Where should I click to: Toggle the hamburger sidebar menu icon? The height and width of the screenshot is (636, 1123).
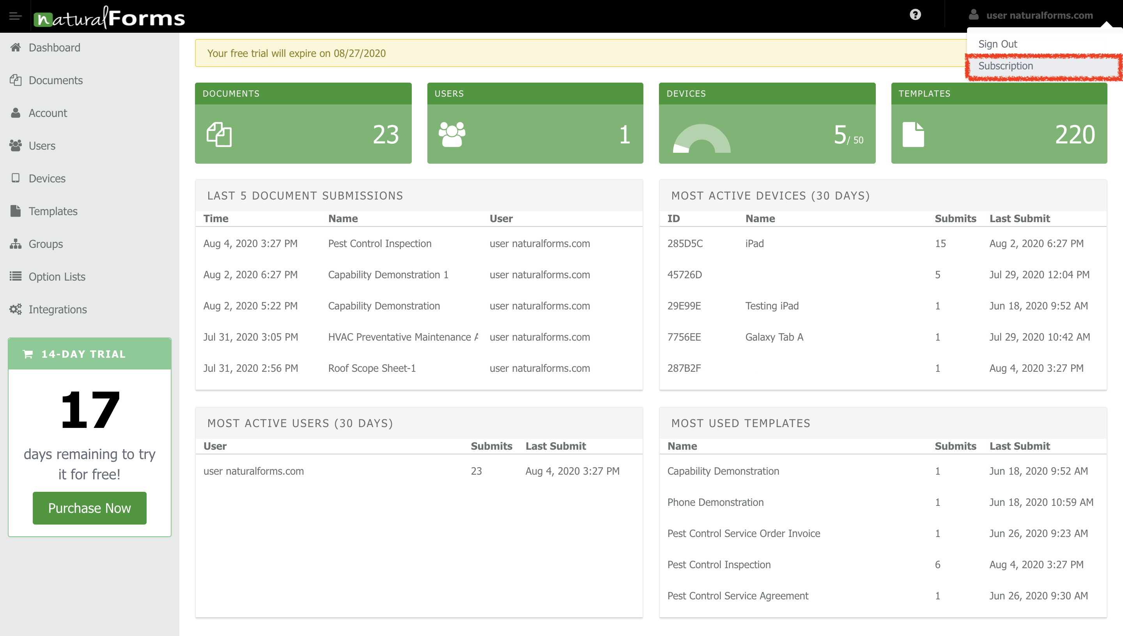pyautogui.click(x=15, y=17)
